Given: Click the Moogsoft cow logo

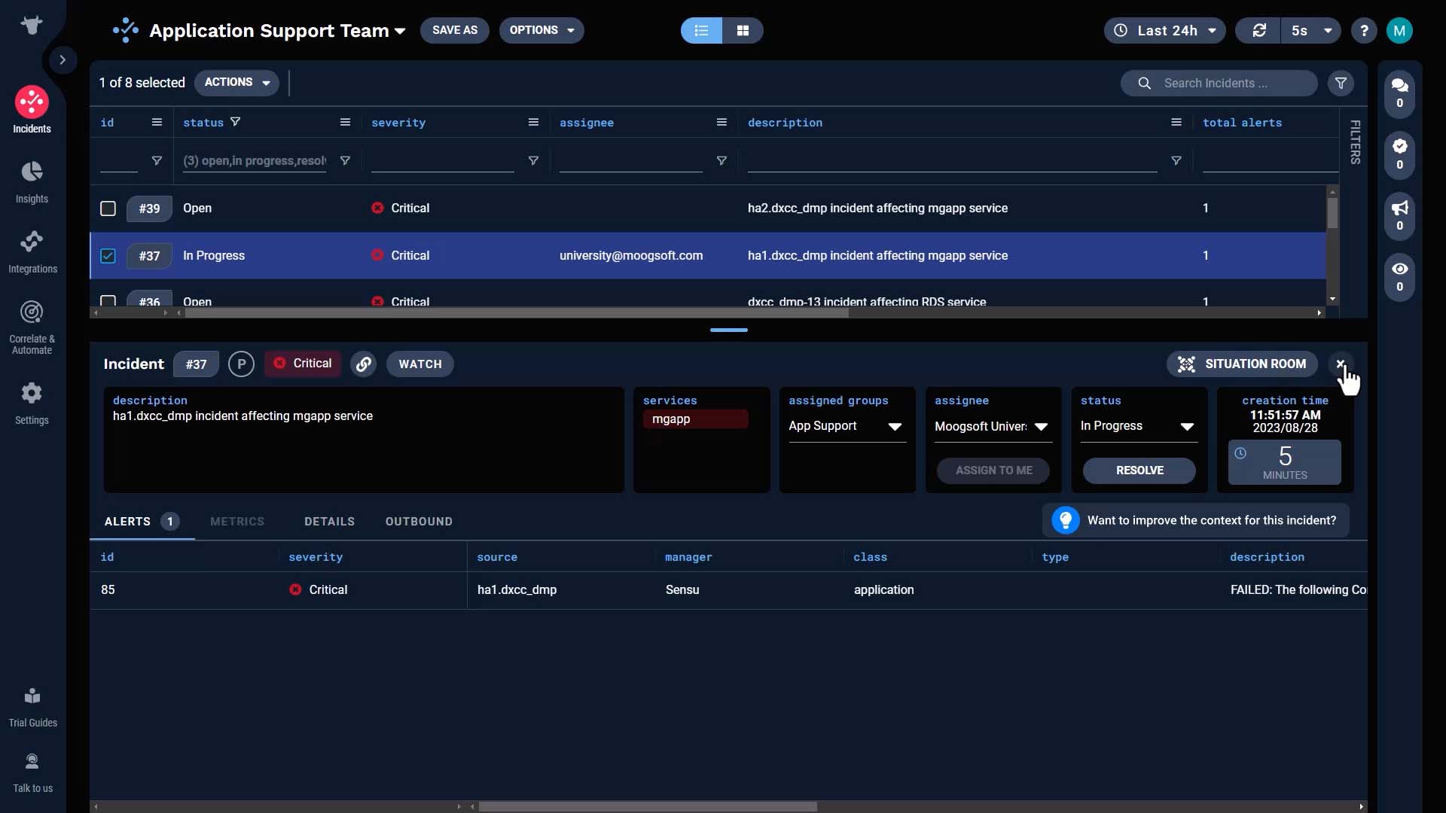Looking at the screenshot, I should click(32, 25).
